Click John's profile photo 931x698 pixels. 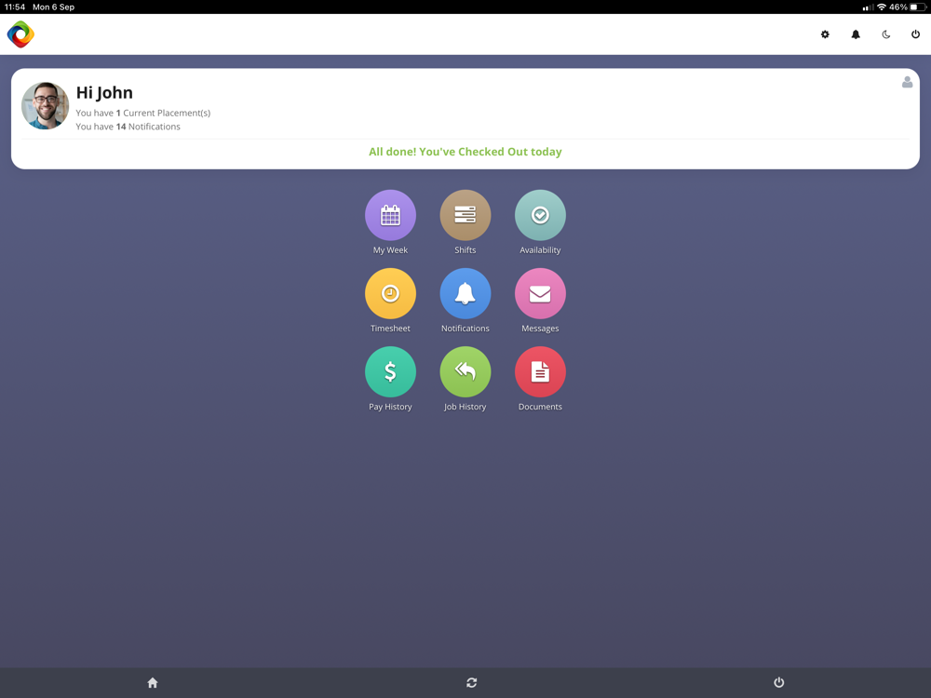click(x=45, y=106)
